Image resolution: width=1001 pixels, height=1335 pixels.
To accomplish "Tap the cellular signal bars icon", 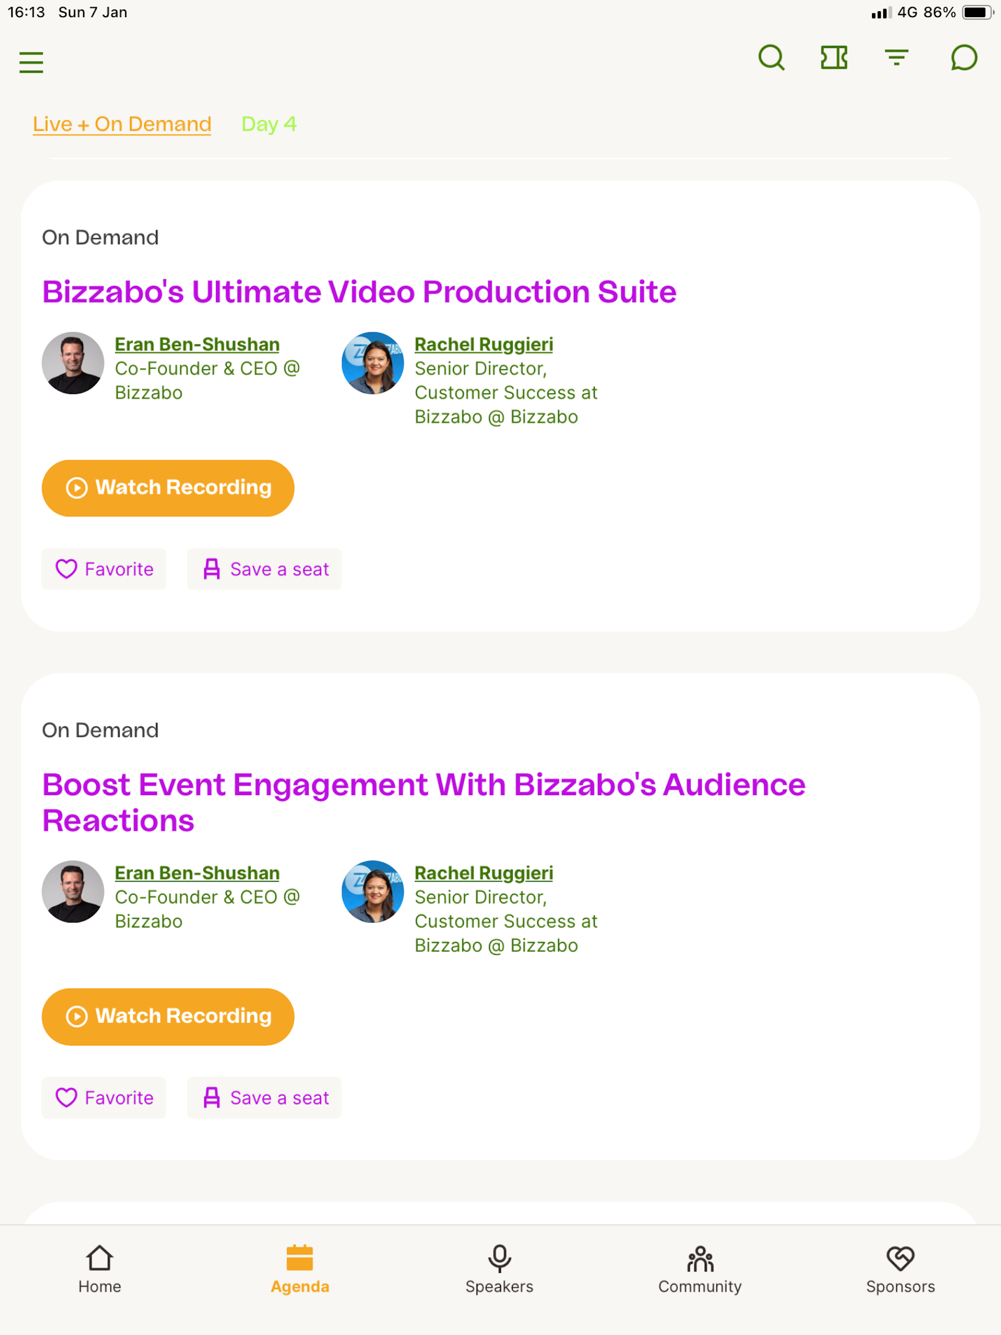I will 881,13.
